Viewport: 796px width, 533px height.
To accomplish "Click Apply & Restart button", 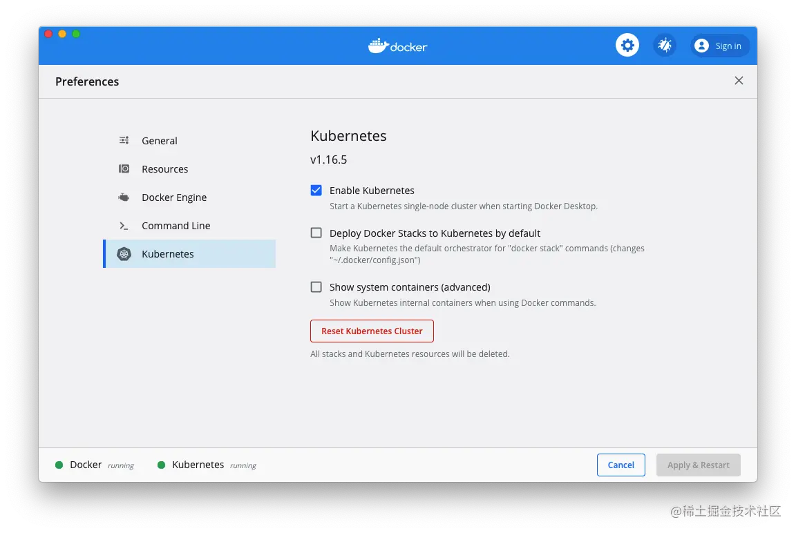I will click(x=699, y=465).
